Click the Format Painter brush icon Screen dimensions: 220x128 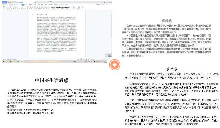point(11,7)
